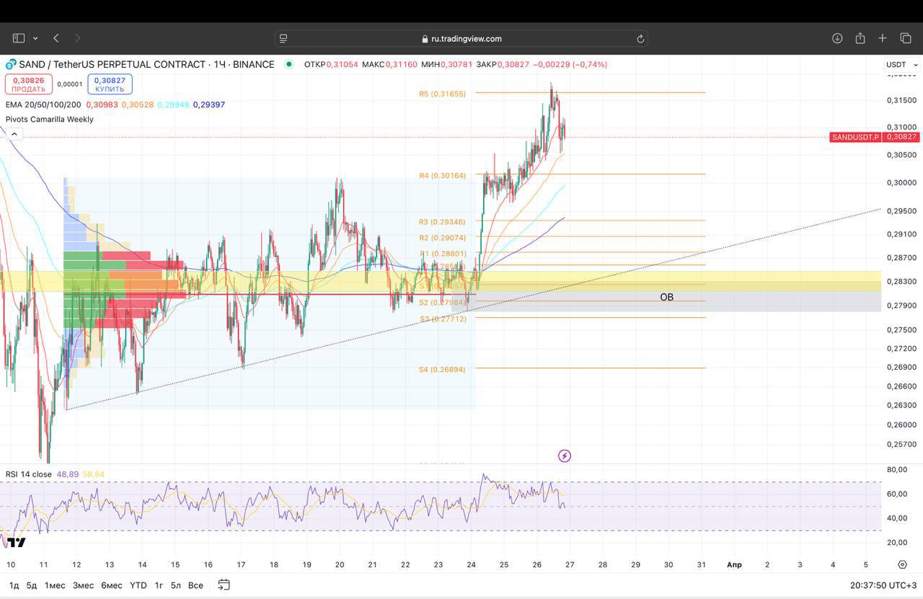Open symbol search from SAND / TetherUS title
The height and width of the screenshot is (599, 923).
[x=146, y=64]
